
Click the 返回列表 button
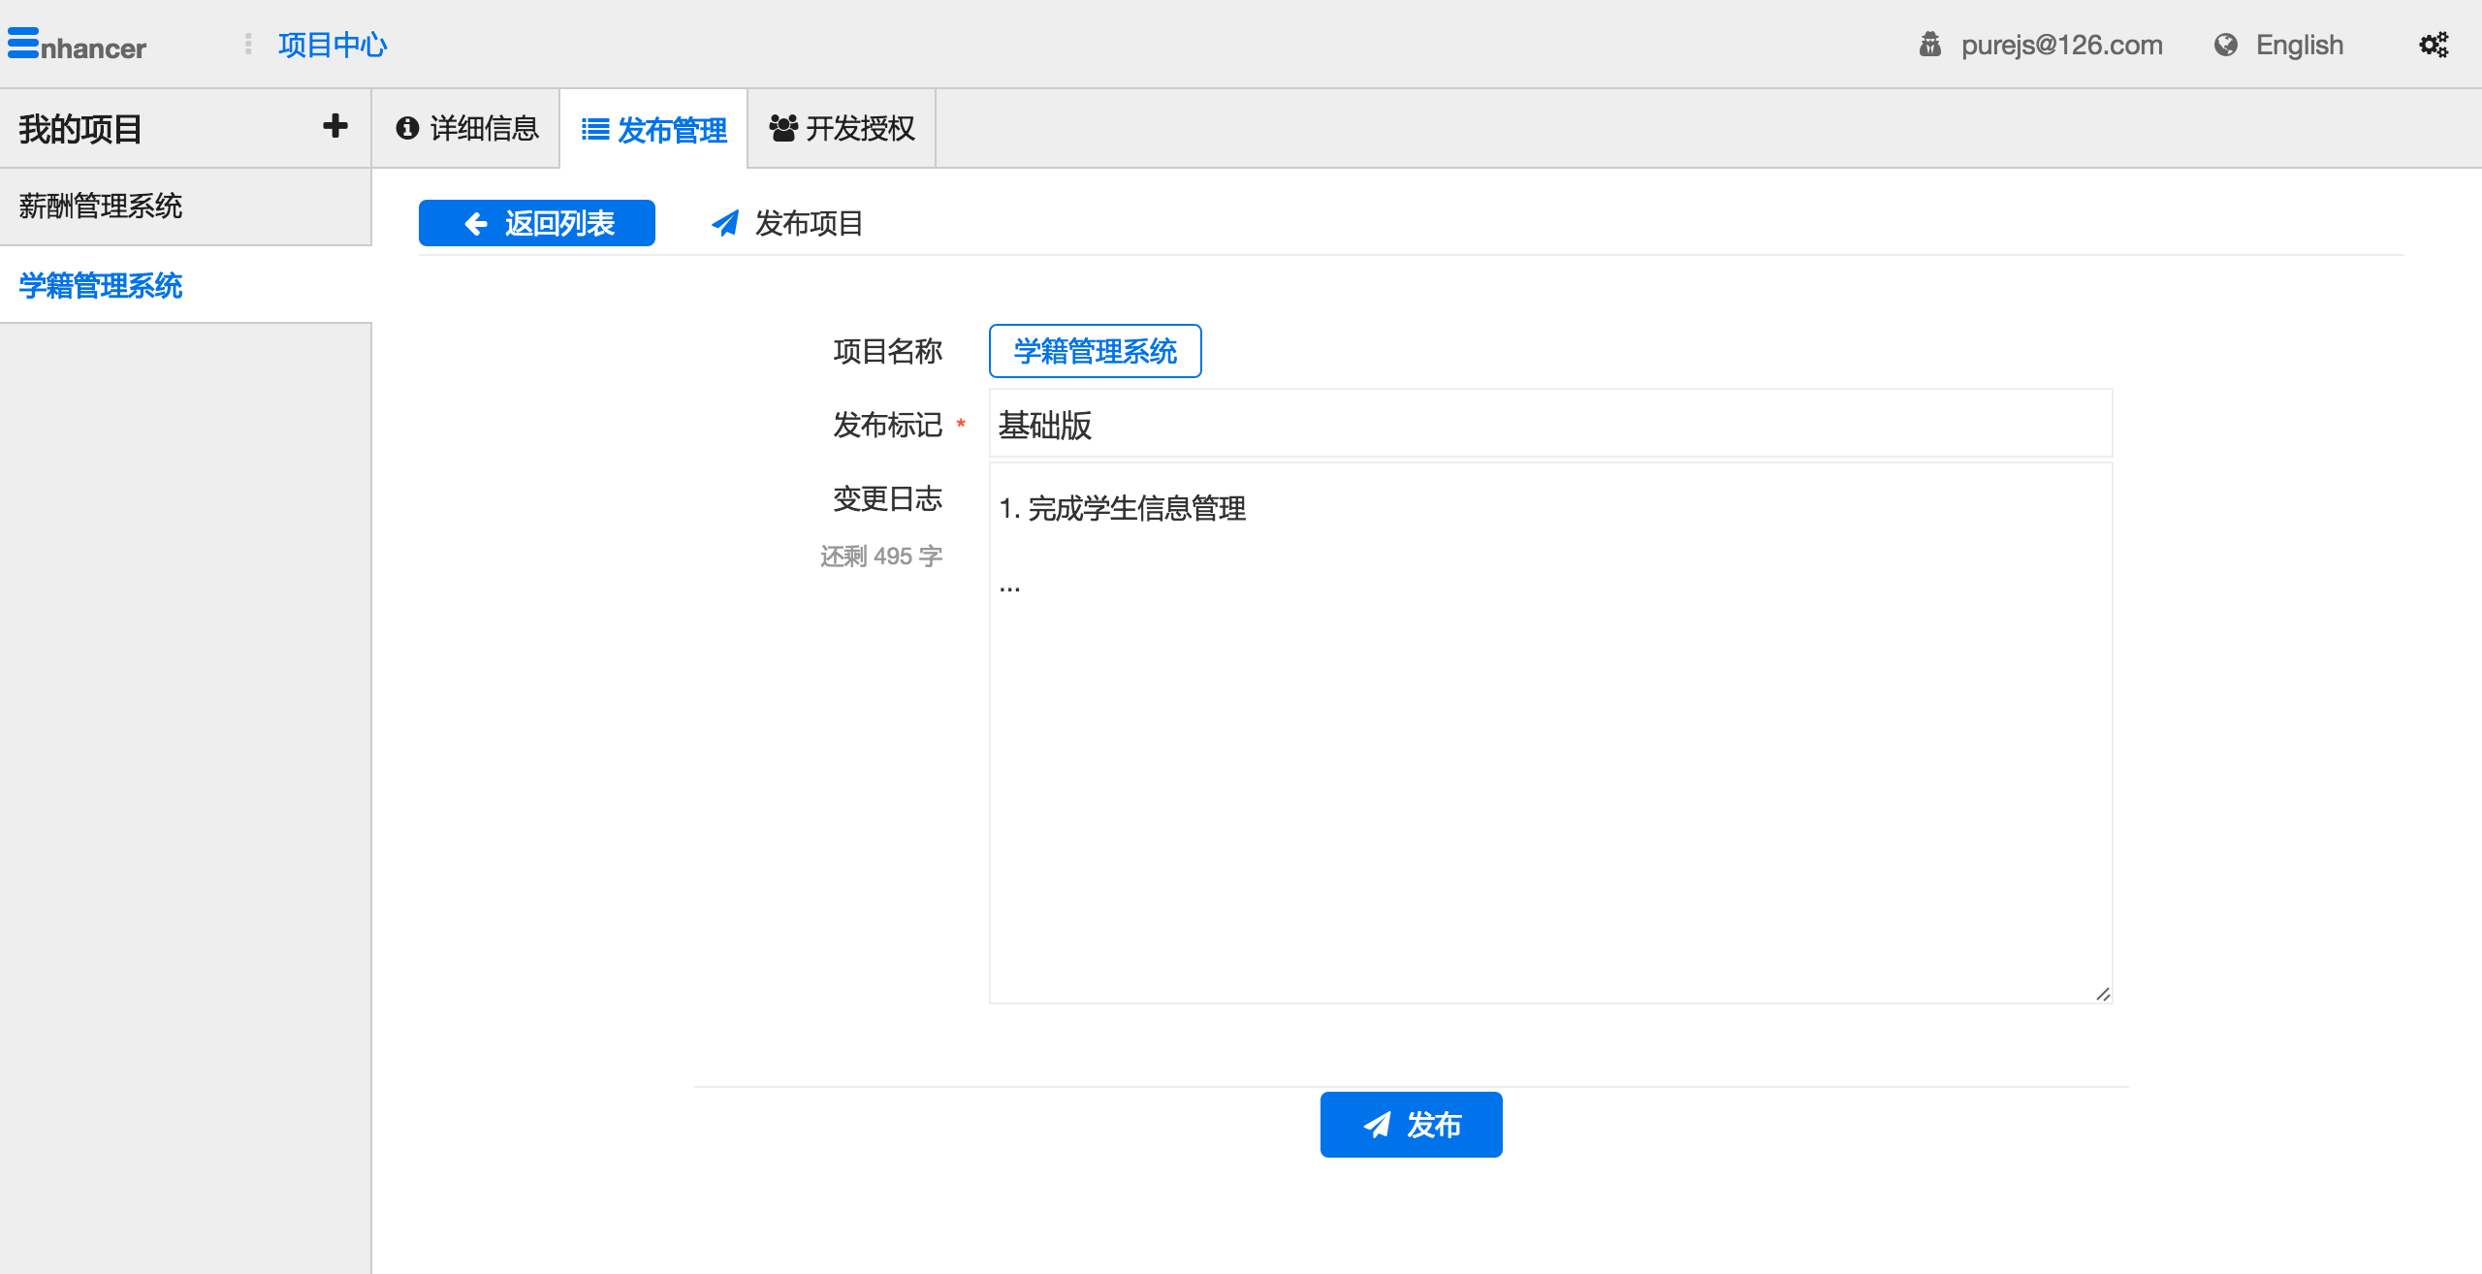(x=537, y=223)
